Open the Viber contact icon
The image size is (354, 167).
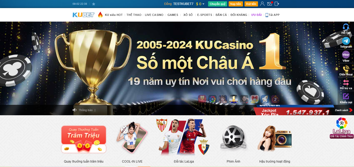pos(346,55)
